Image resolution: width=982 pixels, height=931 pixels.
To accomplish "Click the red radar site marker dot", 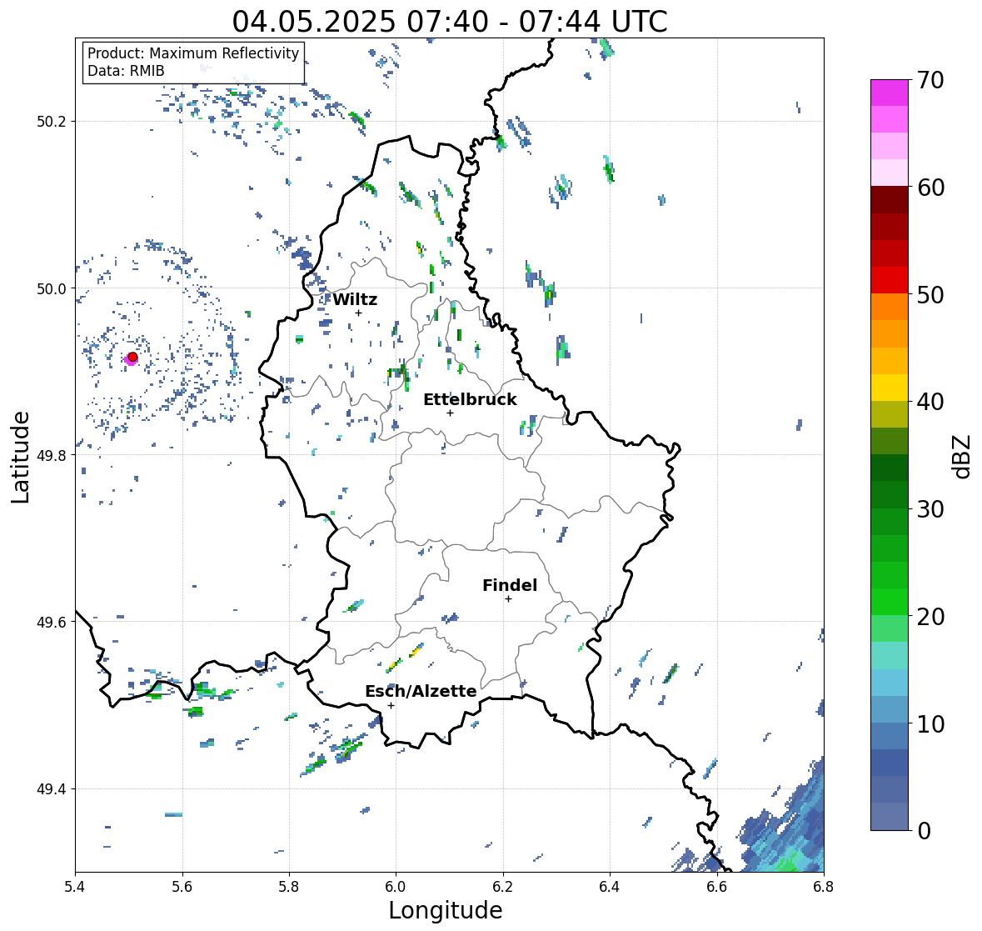I will coord(132,357).
